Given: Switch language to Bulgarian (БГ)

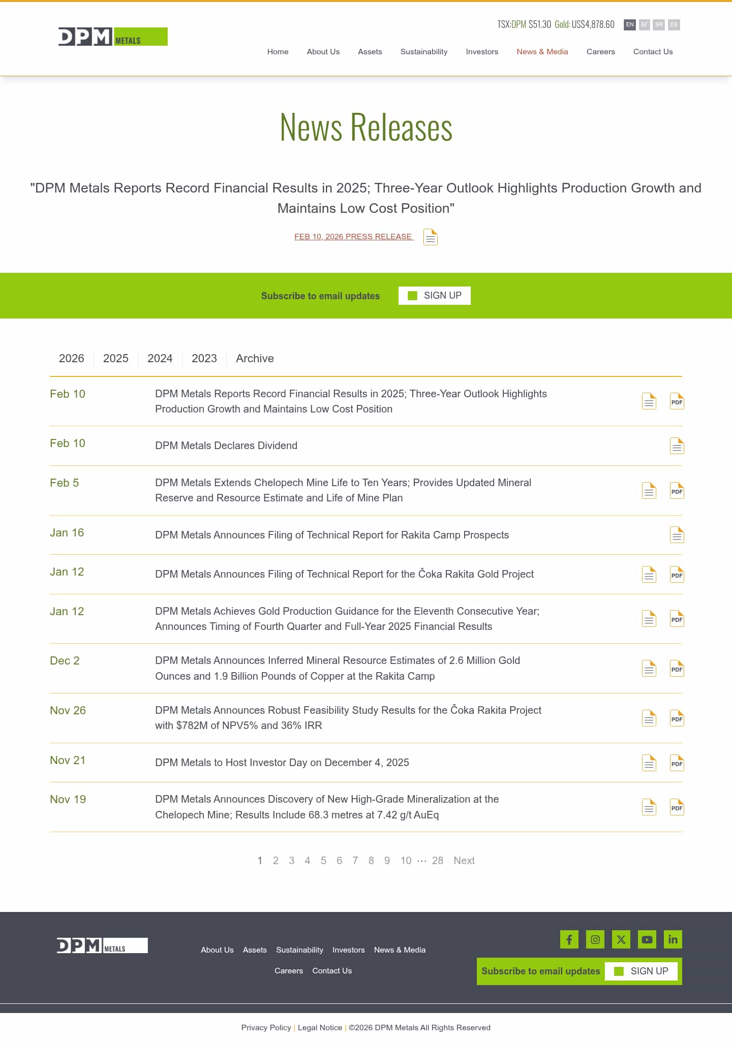Looking at the screenshot, I should click(645, 24).
